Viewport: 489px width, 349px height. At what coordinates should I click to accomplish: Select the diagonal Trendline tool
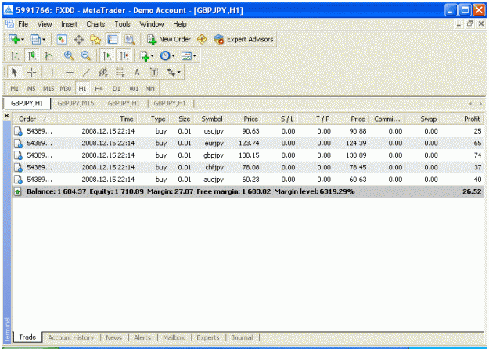click(x=86, y=73)
